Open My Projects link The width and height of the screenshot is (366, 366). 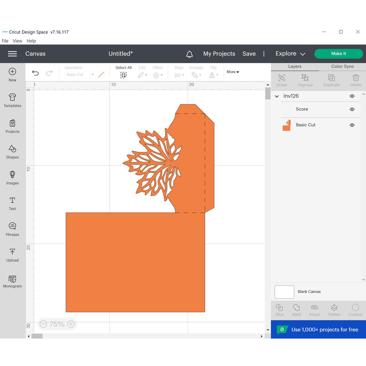click(219, 54)
